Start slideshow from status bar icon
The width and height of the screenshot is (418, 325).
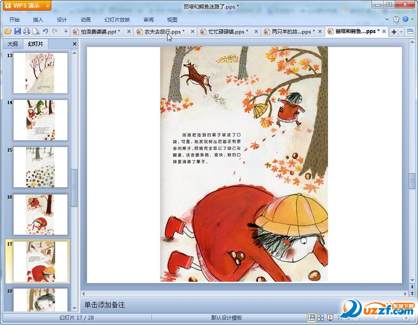click(x=330, y=317)
